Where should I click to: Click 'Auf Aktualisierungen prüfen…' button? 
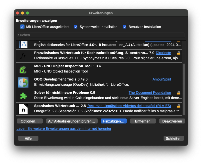click(x=72, y=121)
